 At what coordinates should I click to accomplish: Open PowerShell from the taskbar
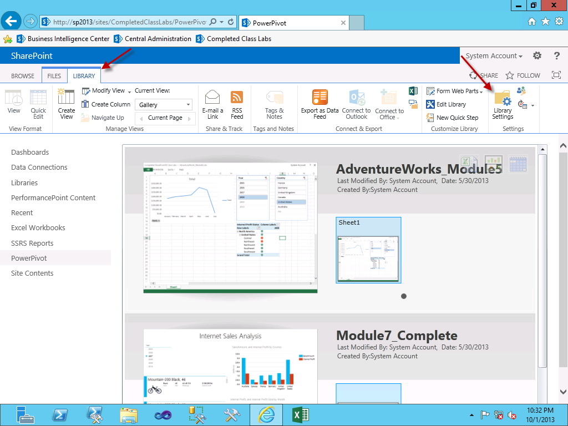pos(60,415)
